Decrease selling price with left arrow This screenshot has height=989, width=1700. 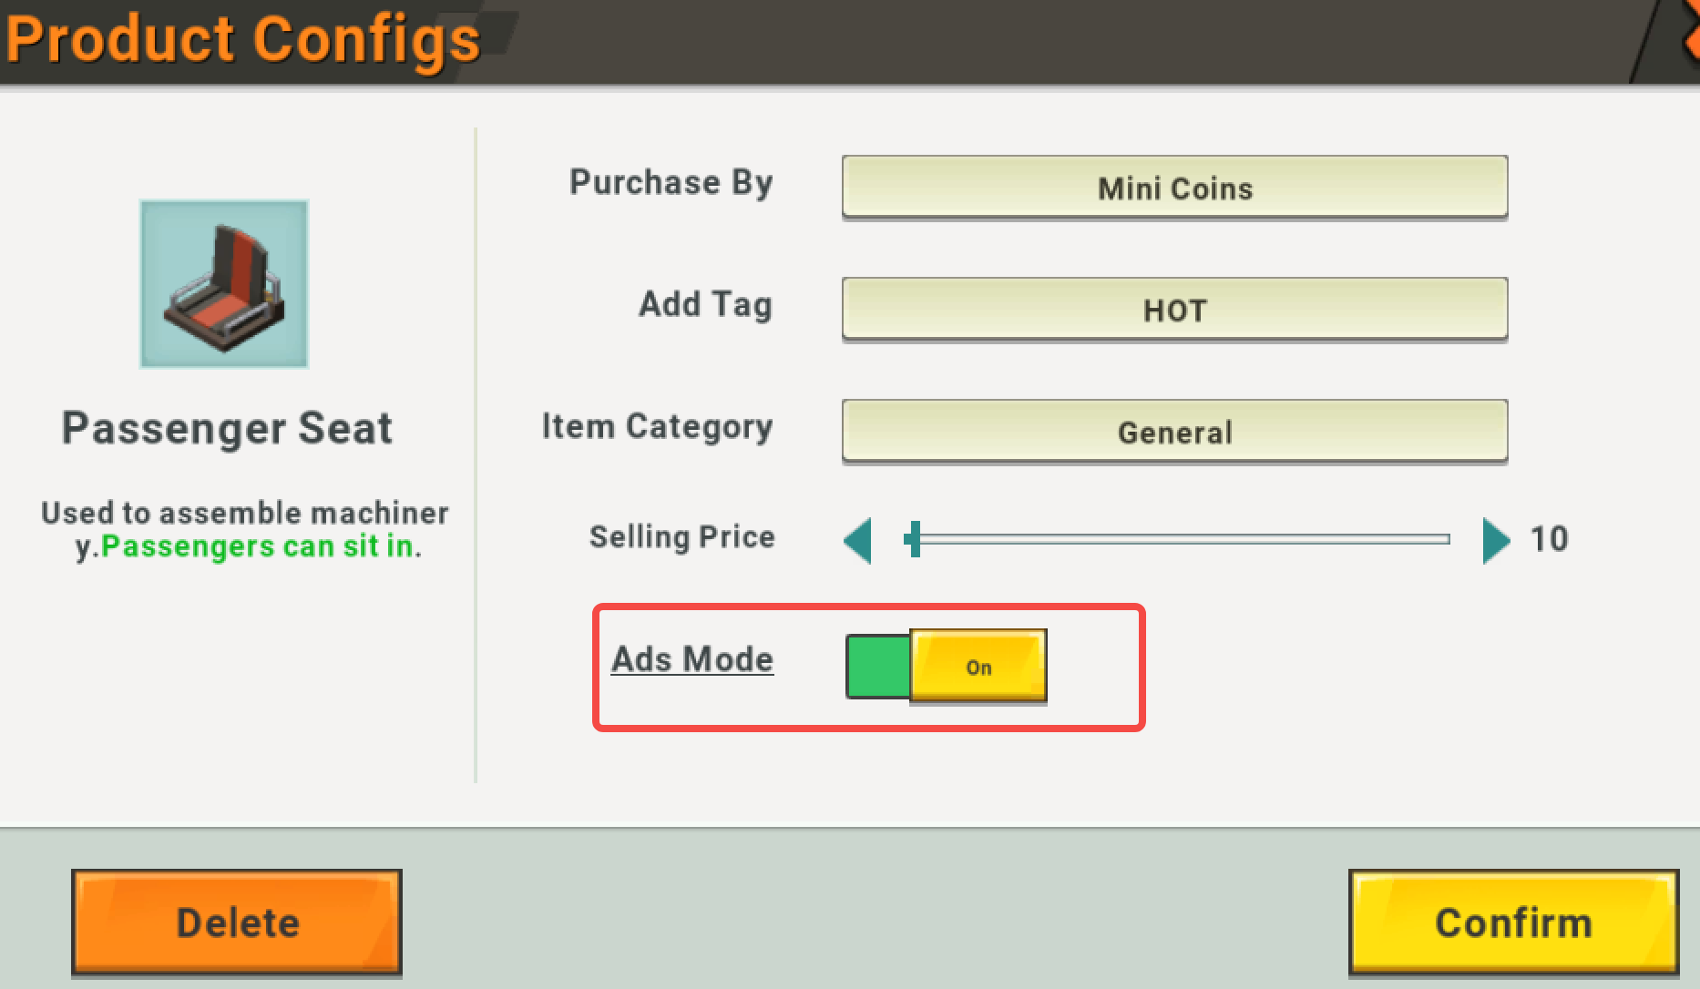click(x=857, y=540)
